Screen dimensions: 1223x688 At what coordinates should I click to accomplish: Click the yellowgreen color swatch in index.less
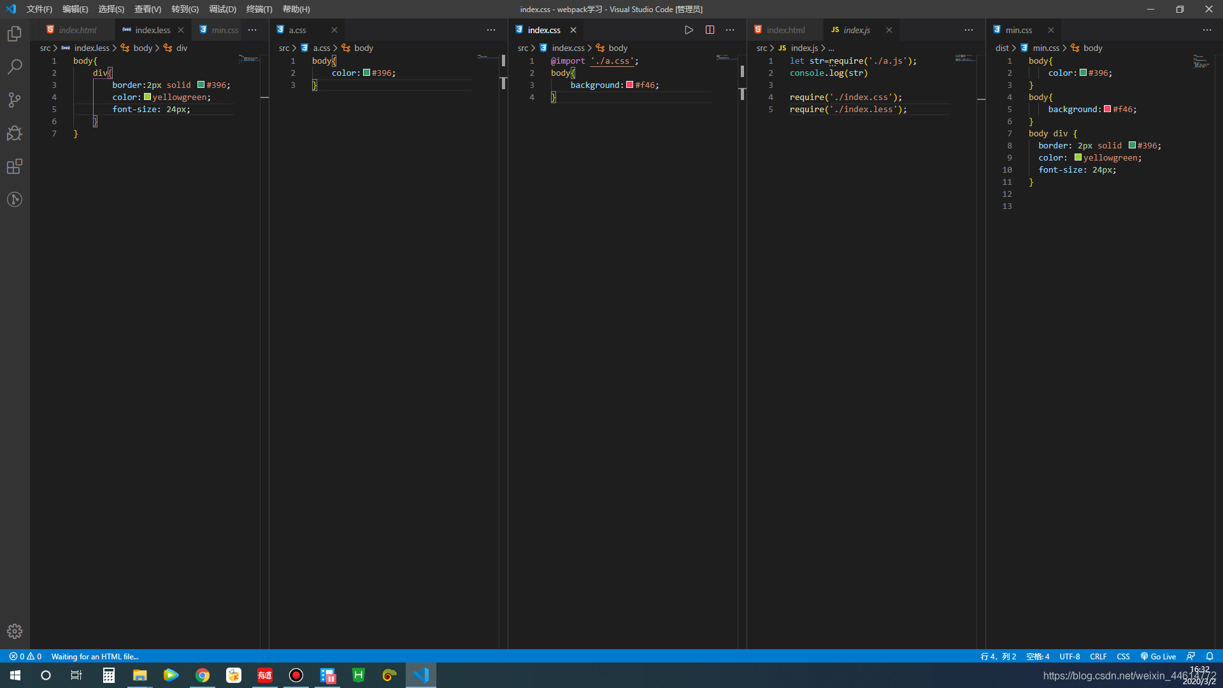[147, 97]
